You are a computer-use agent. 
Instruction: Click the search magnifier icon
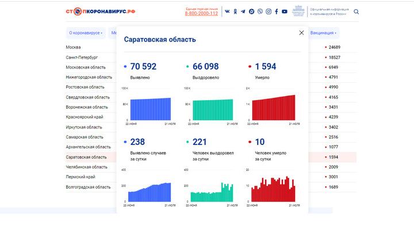click(x=356, y=12)
